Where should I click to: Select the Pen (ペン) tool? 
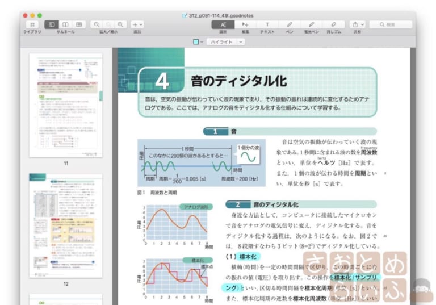pos(290,24)
